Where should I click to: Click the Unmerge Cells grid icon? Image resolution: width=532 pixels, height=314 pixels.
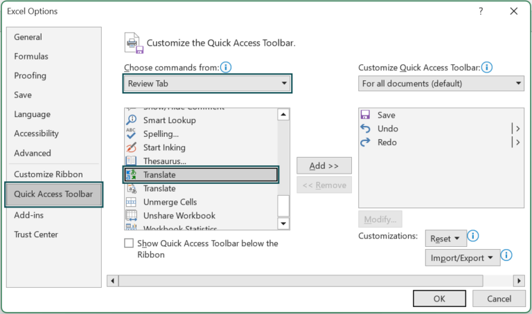pyautogui.click(x=131, y=202)
